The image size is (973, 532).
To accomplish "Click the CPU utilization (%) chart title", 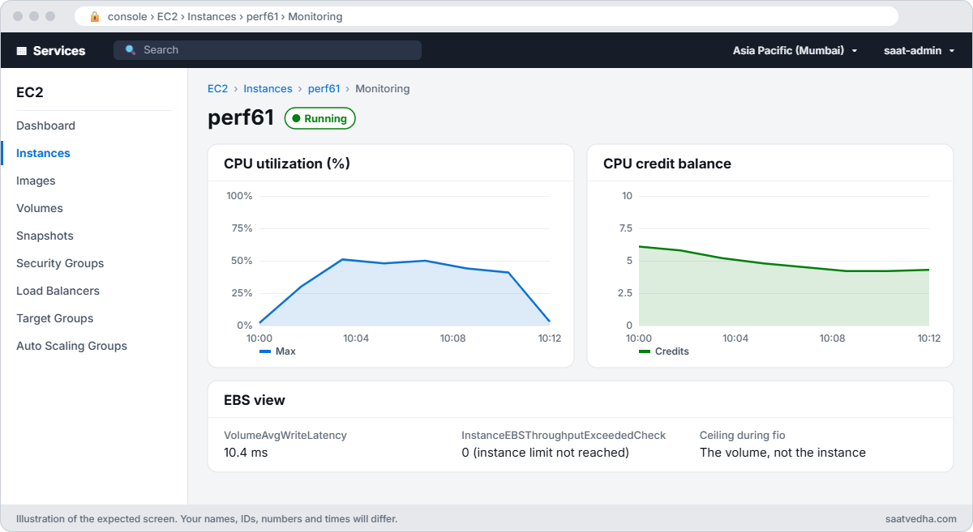I will [x=287, y=164].
